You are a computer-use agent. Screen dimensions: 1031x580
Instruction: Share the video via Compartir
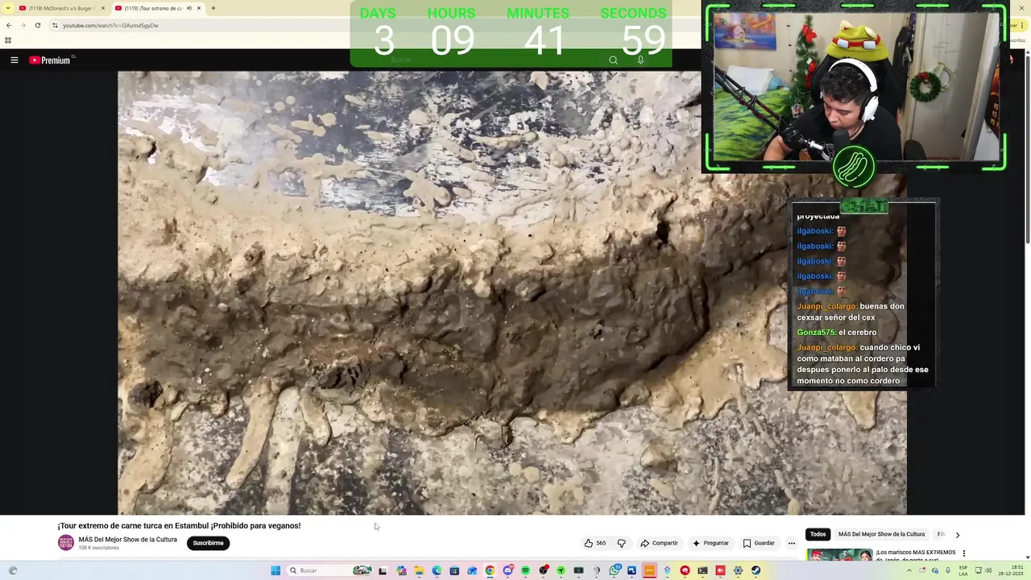click(x=659, y=543)
